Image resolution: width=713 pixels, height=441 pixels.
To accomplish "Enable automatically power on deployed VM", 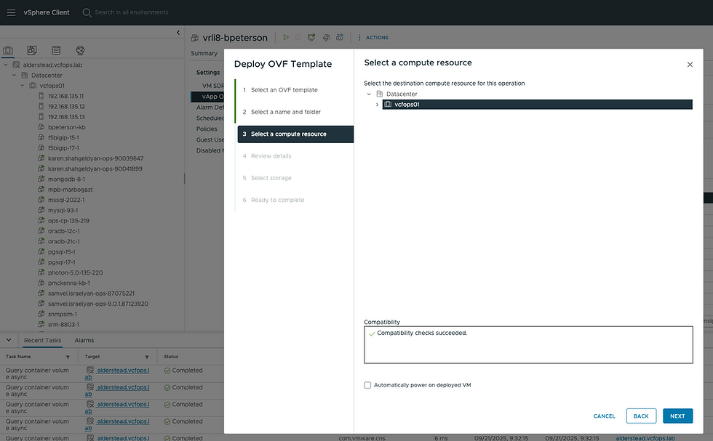I will [367, 385].
